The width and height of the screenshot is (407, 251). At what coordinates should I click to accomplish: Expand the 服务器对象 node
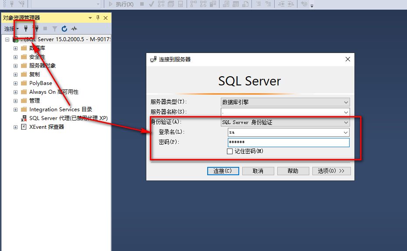click(16, 66)
